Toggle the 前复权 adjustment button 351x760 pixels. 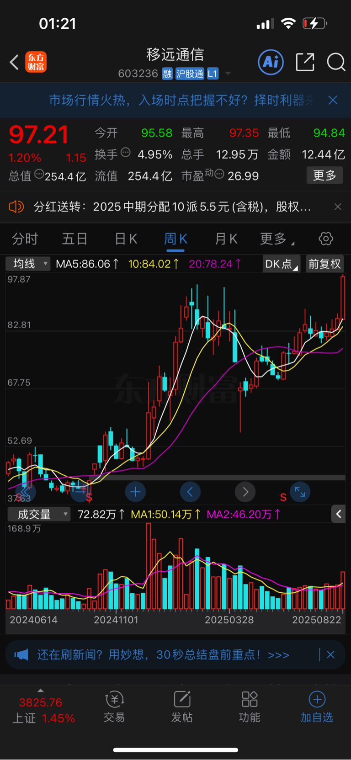(324, 264)
